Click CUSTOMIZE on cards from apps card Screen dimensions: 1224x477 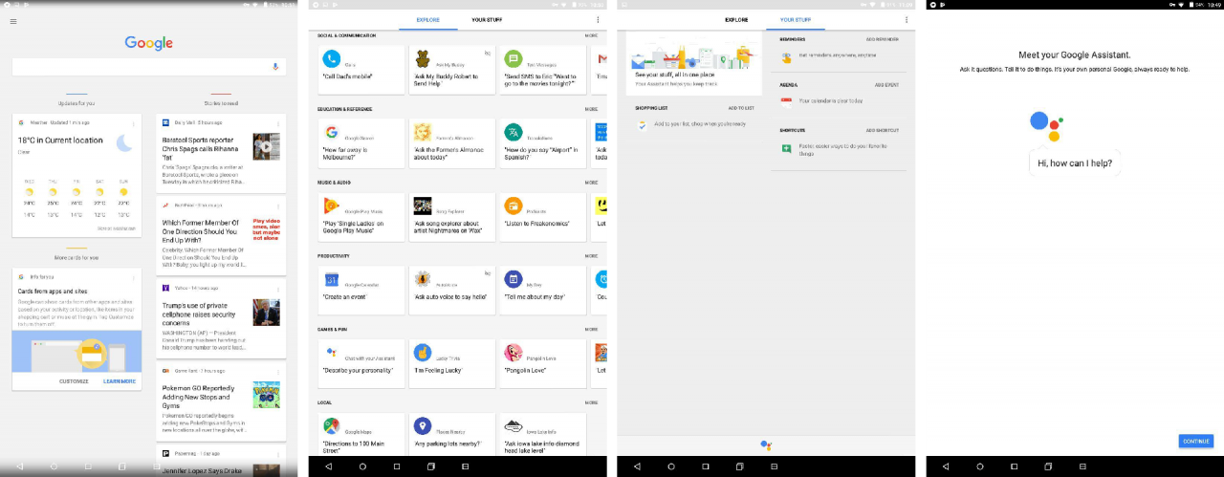coord(74,381)
